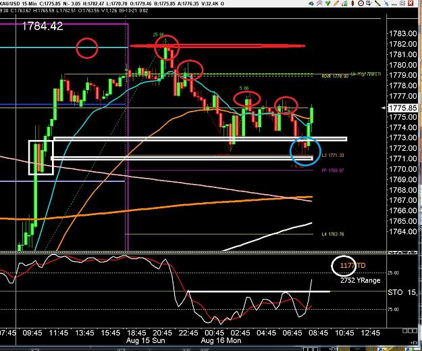Viewport: 422px width, 351px height.
Task: Click the purple curved lines indicator icon
Action: (x=319, y=3)
